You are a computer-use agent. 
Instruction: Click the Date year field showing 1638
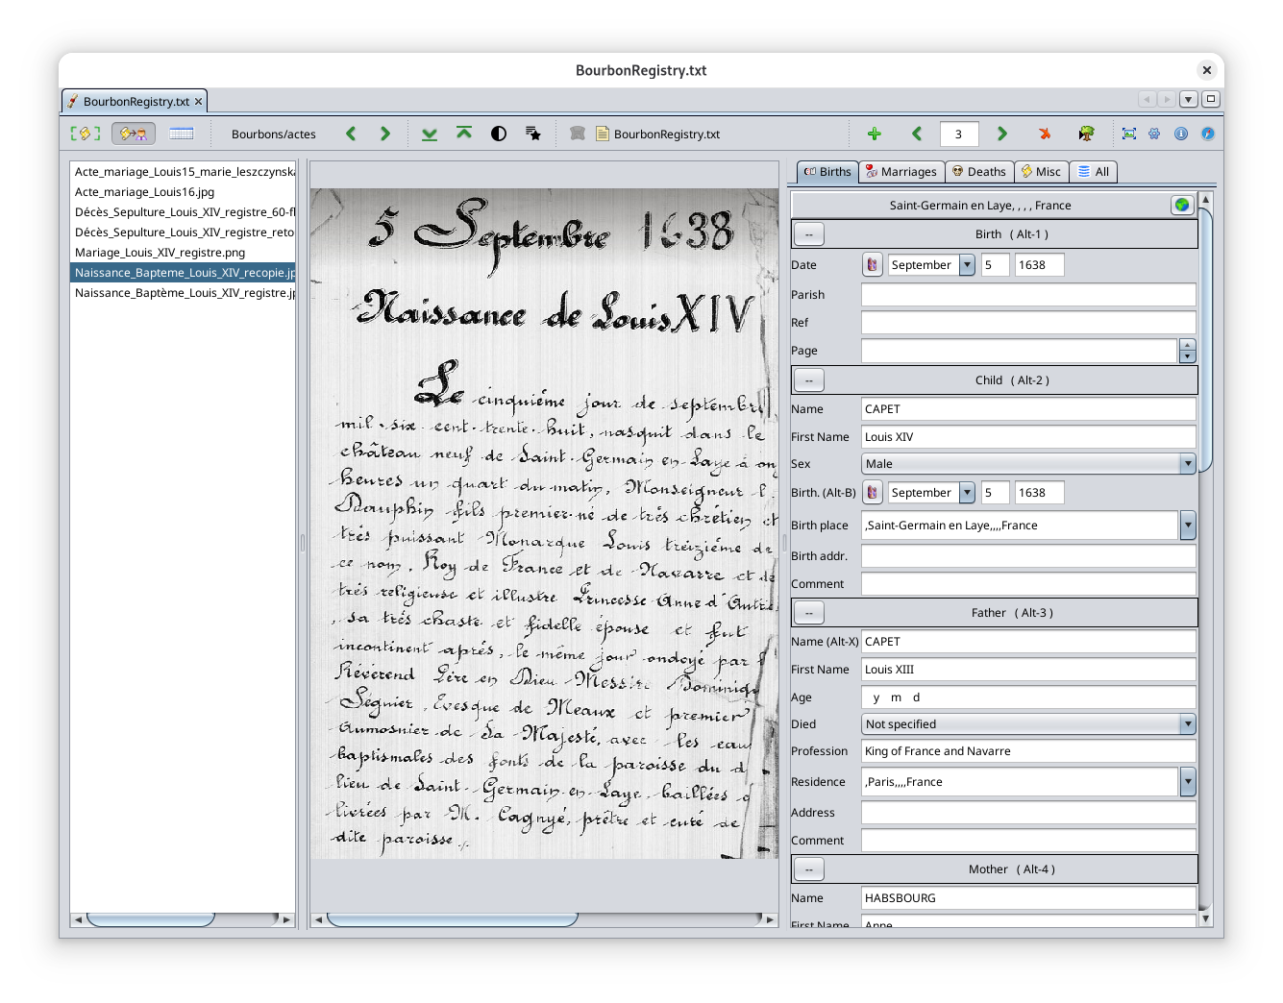click(x=1040, y=265)
